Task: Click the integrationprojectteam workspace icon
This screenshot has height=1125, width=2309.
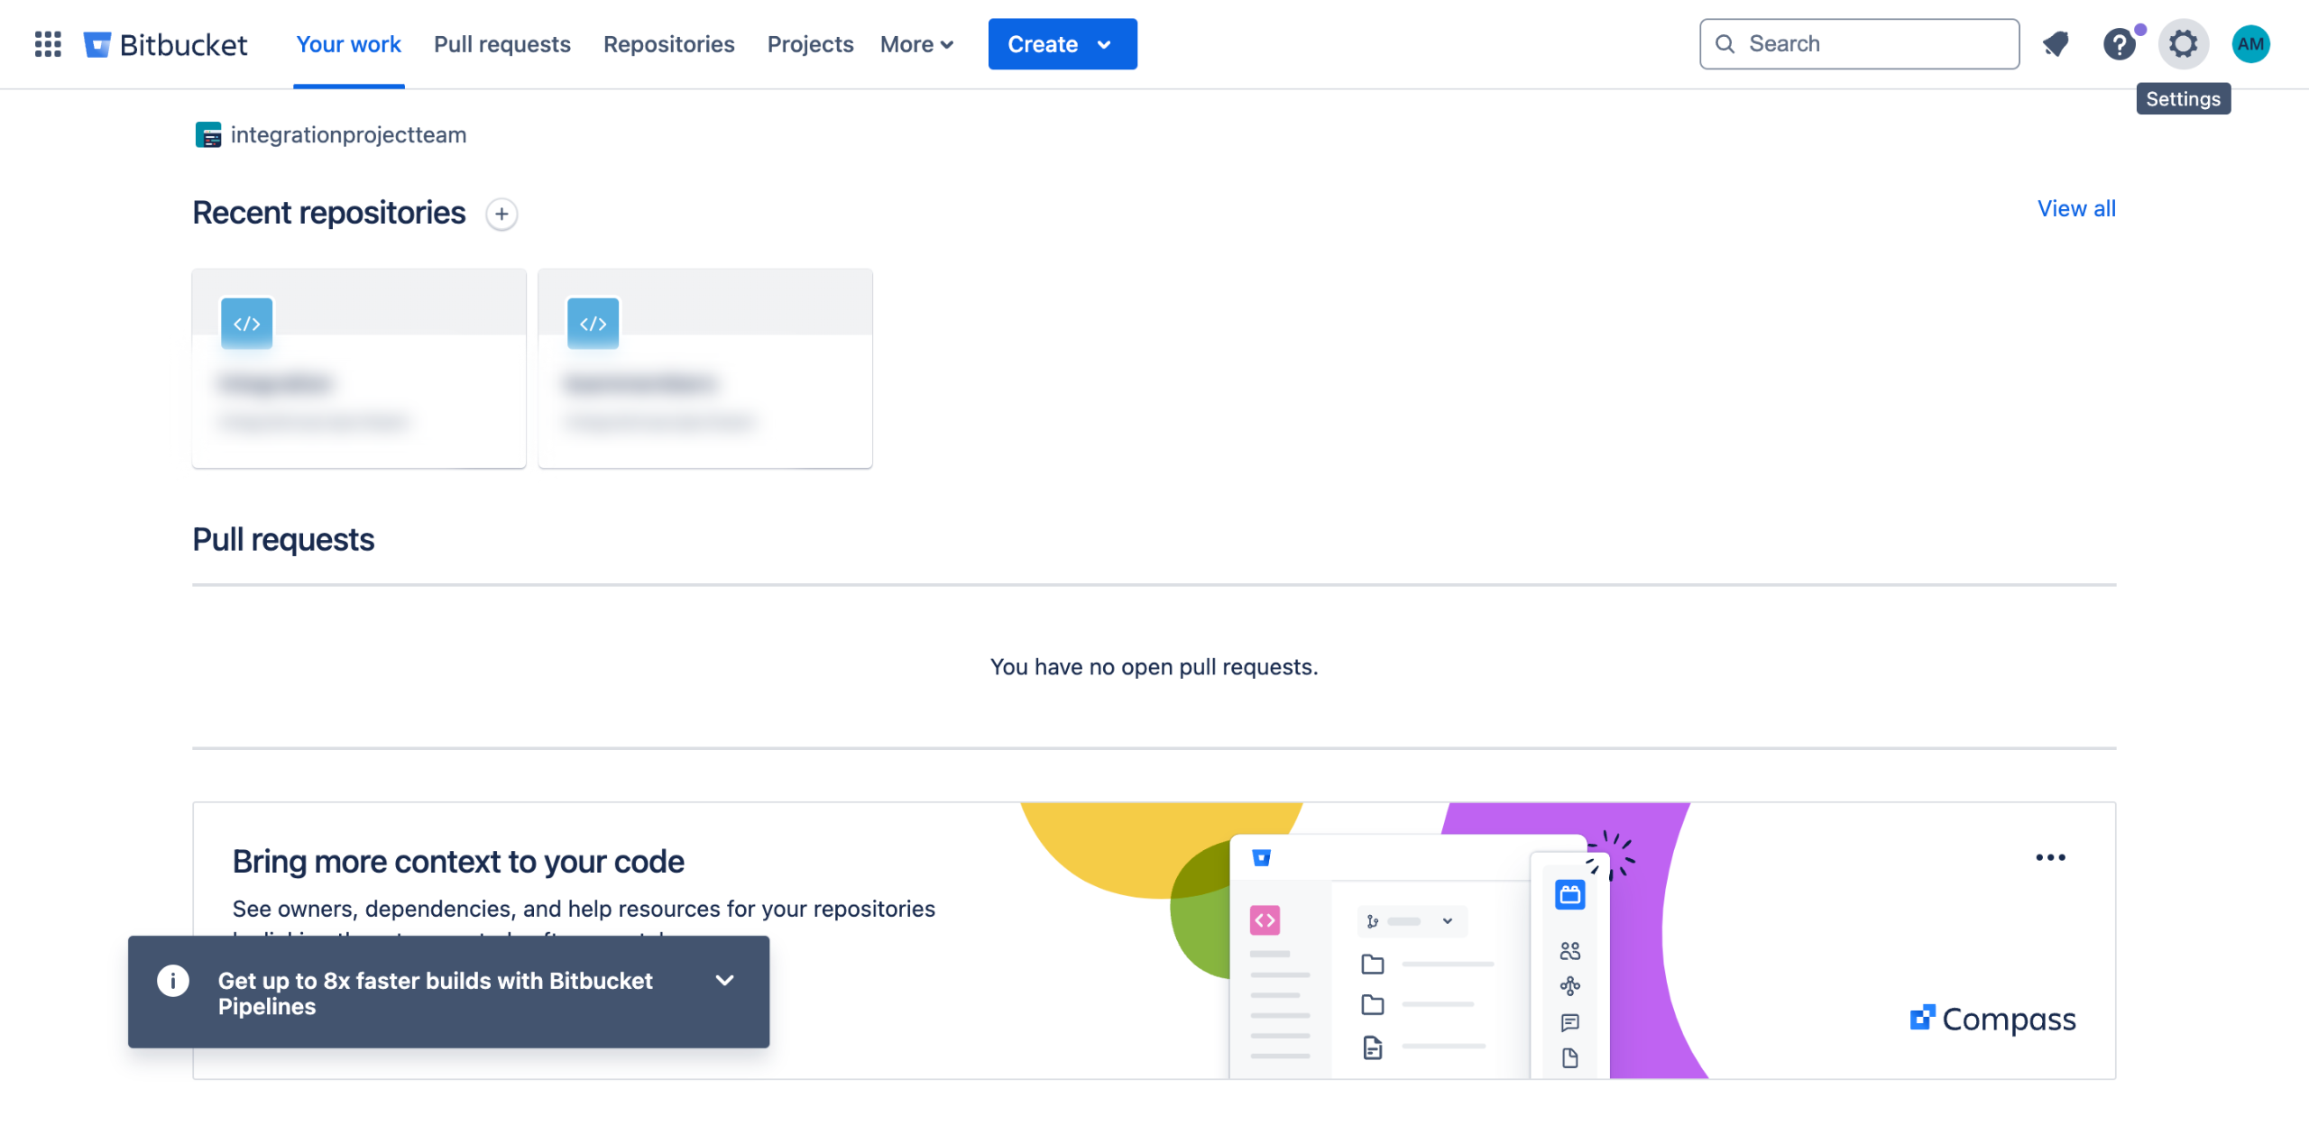Action: tap(207, 134)
